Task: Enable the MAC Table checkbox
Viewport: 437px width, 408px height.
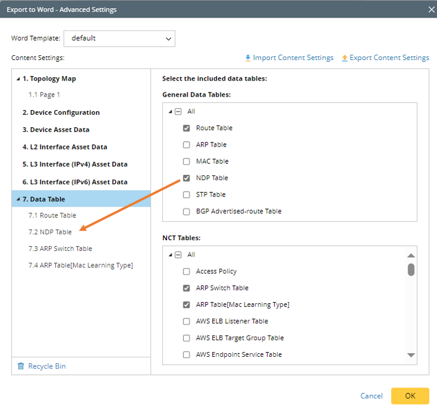Action: point(186,161)
